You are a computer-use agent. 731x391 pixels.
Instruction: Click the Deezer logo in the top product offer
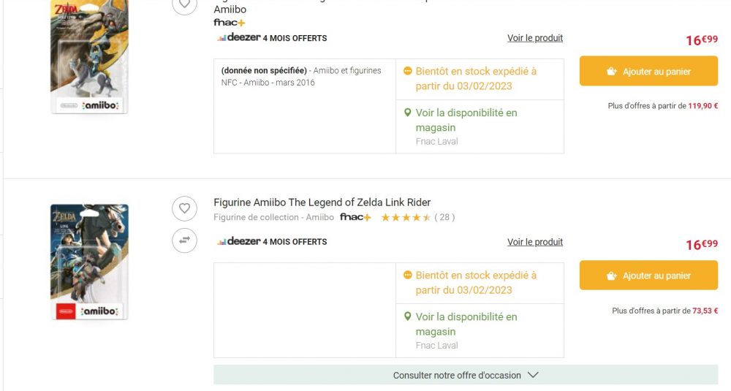[238, 37]
